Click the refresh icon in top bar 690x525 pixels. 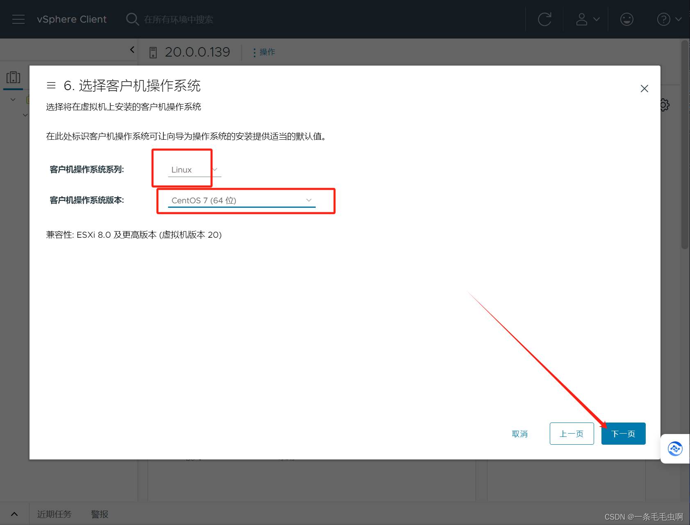pyautogui.click(x=544, y=19)
